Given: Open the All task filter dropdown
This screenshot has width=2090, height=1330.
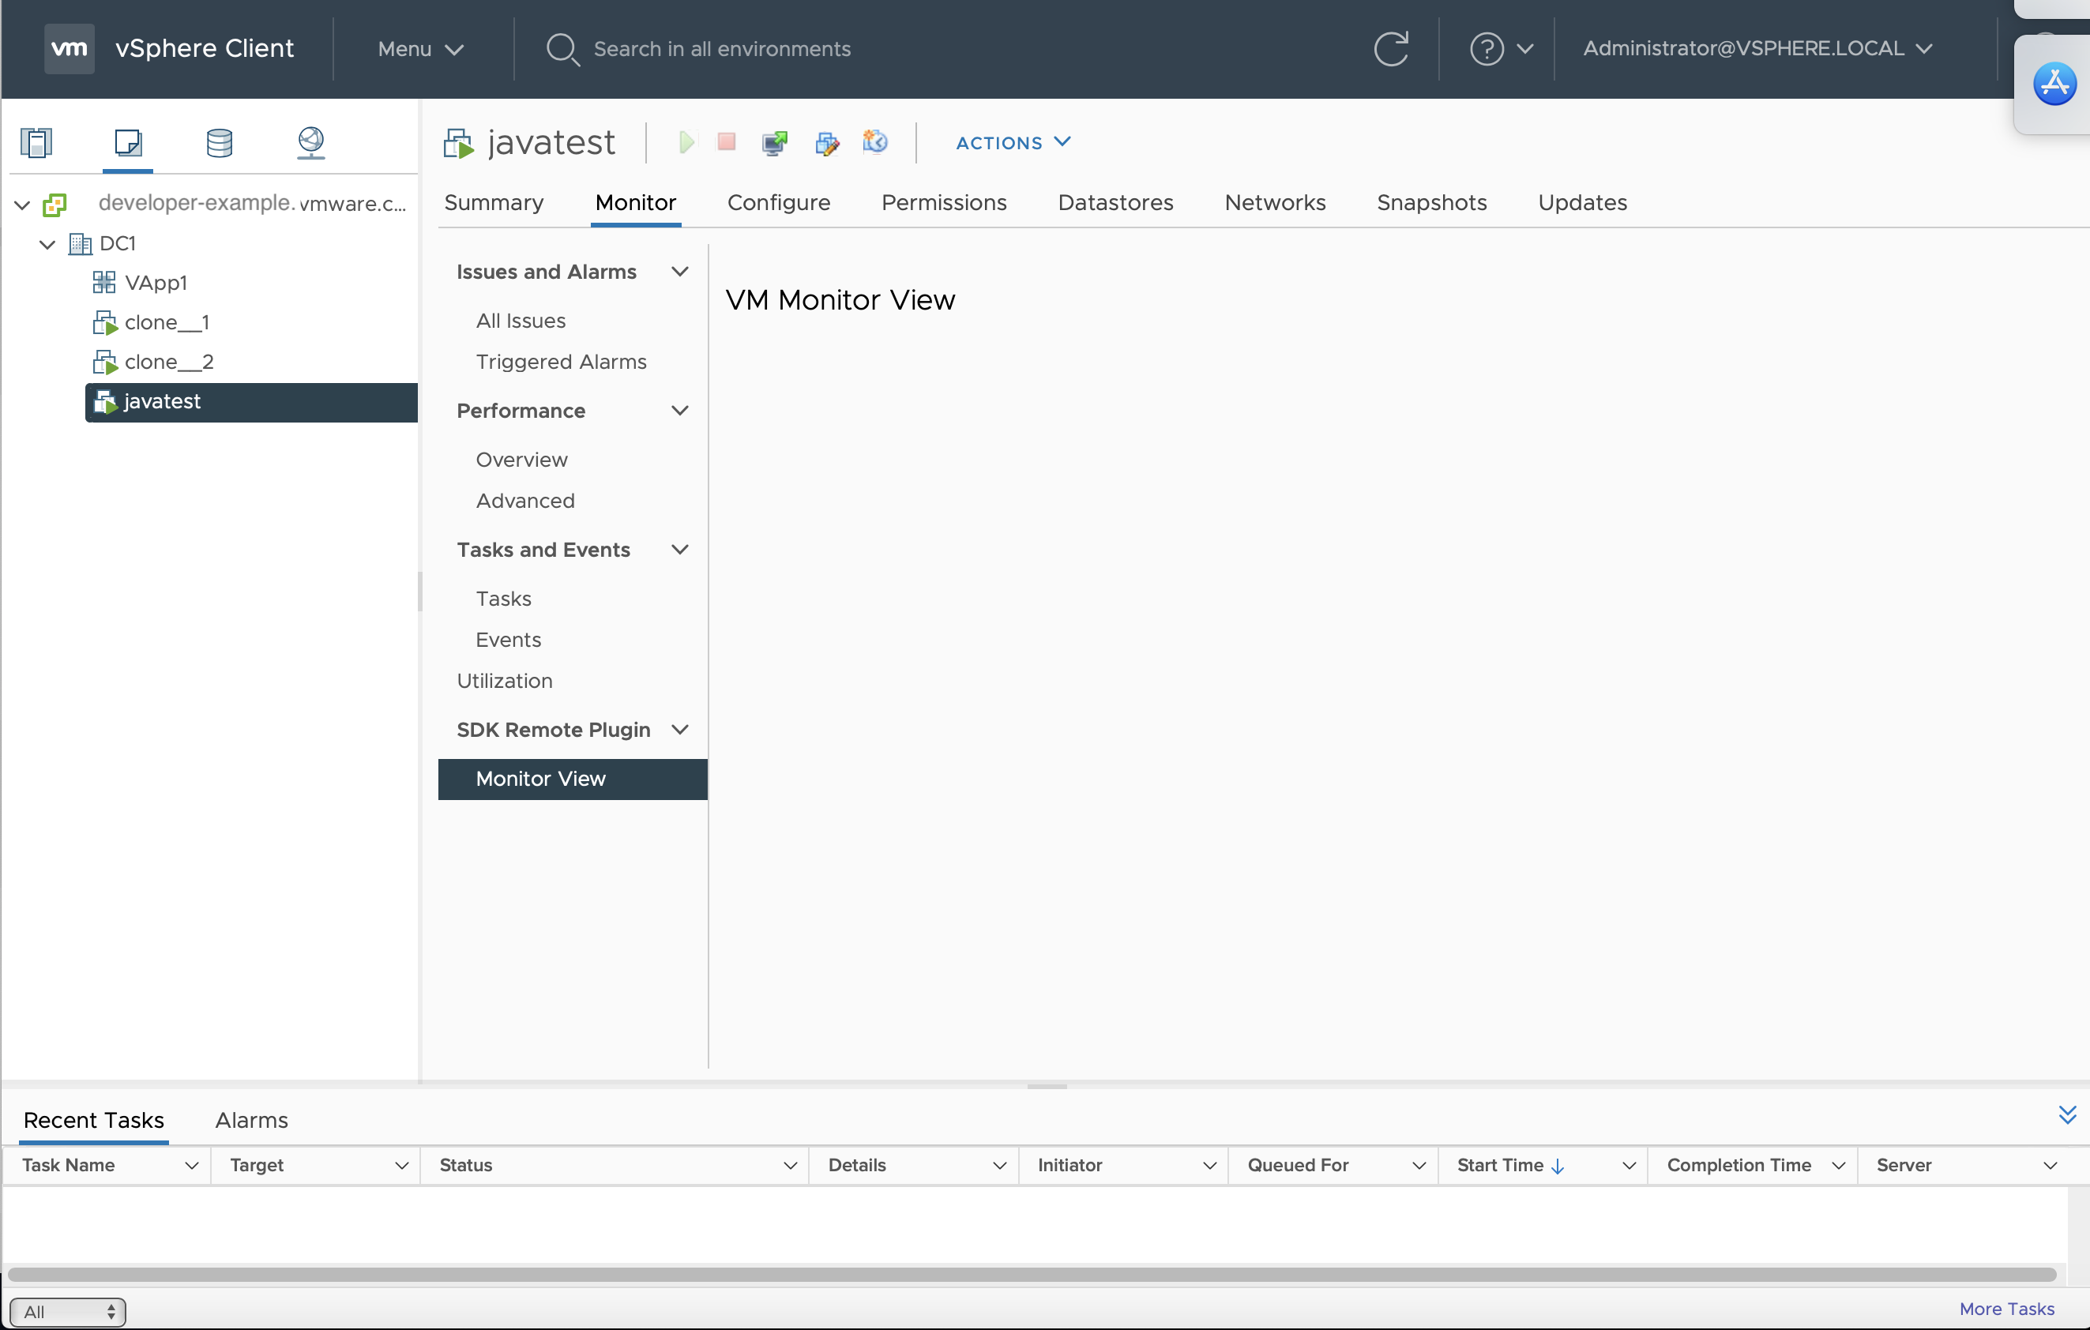Looking at the screenshot, I should click(68, 1312).
